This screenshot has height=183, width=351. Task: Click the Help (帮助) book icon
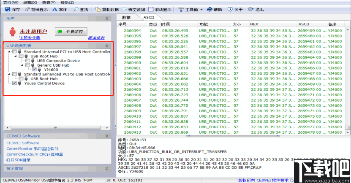point(210,9)
